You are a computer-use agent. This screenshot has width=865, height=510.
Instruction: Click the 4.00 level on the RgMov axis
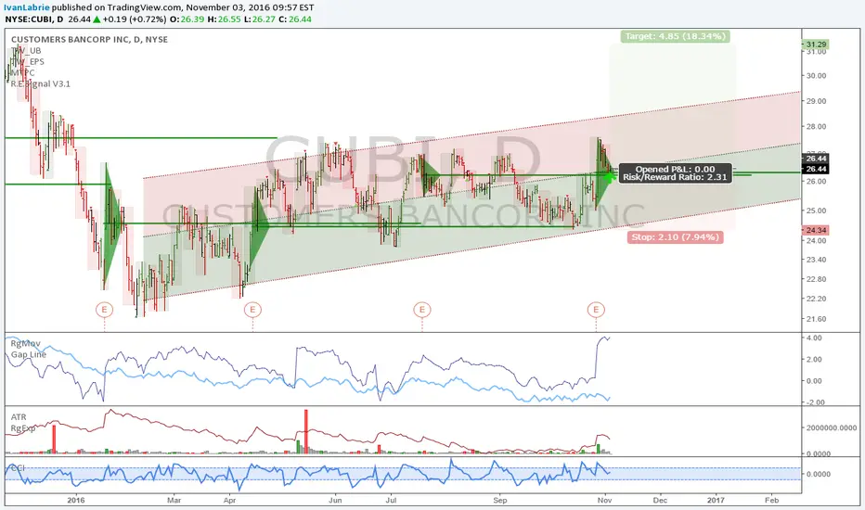coord(814,338)
